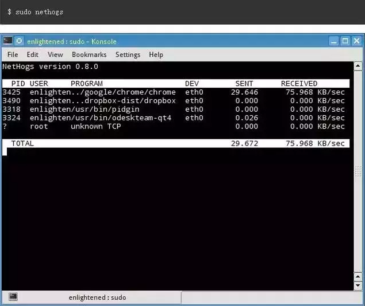Open the File menu

(x=13, y=55)
